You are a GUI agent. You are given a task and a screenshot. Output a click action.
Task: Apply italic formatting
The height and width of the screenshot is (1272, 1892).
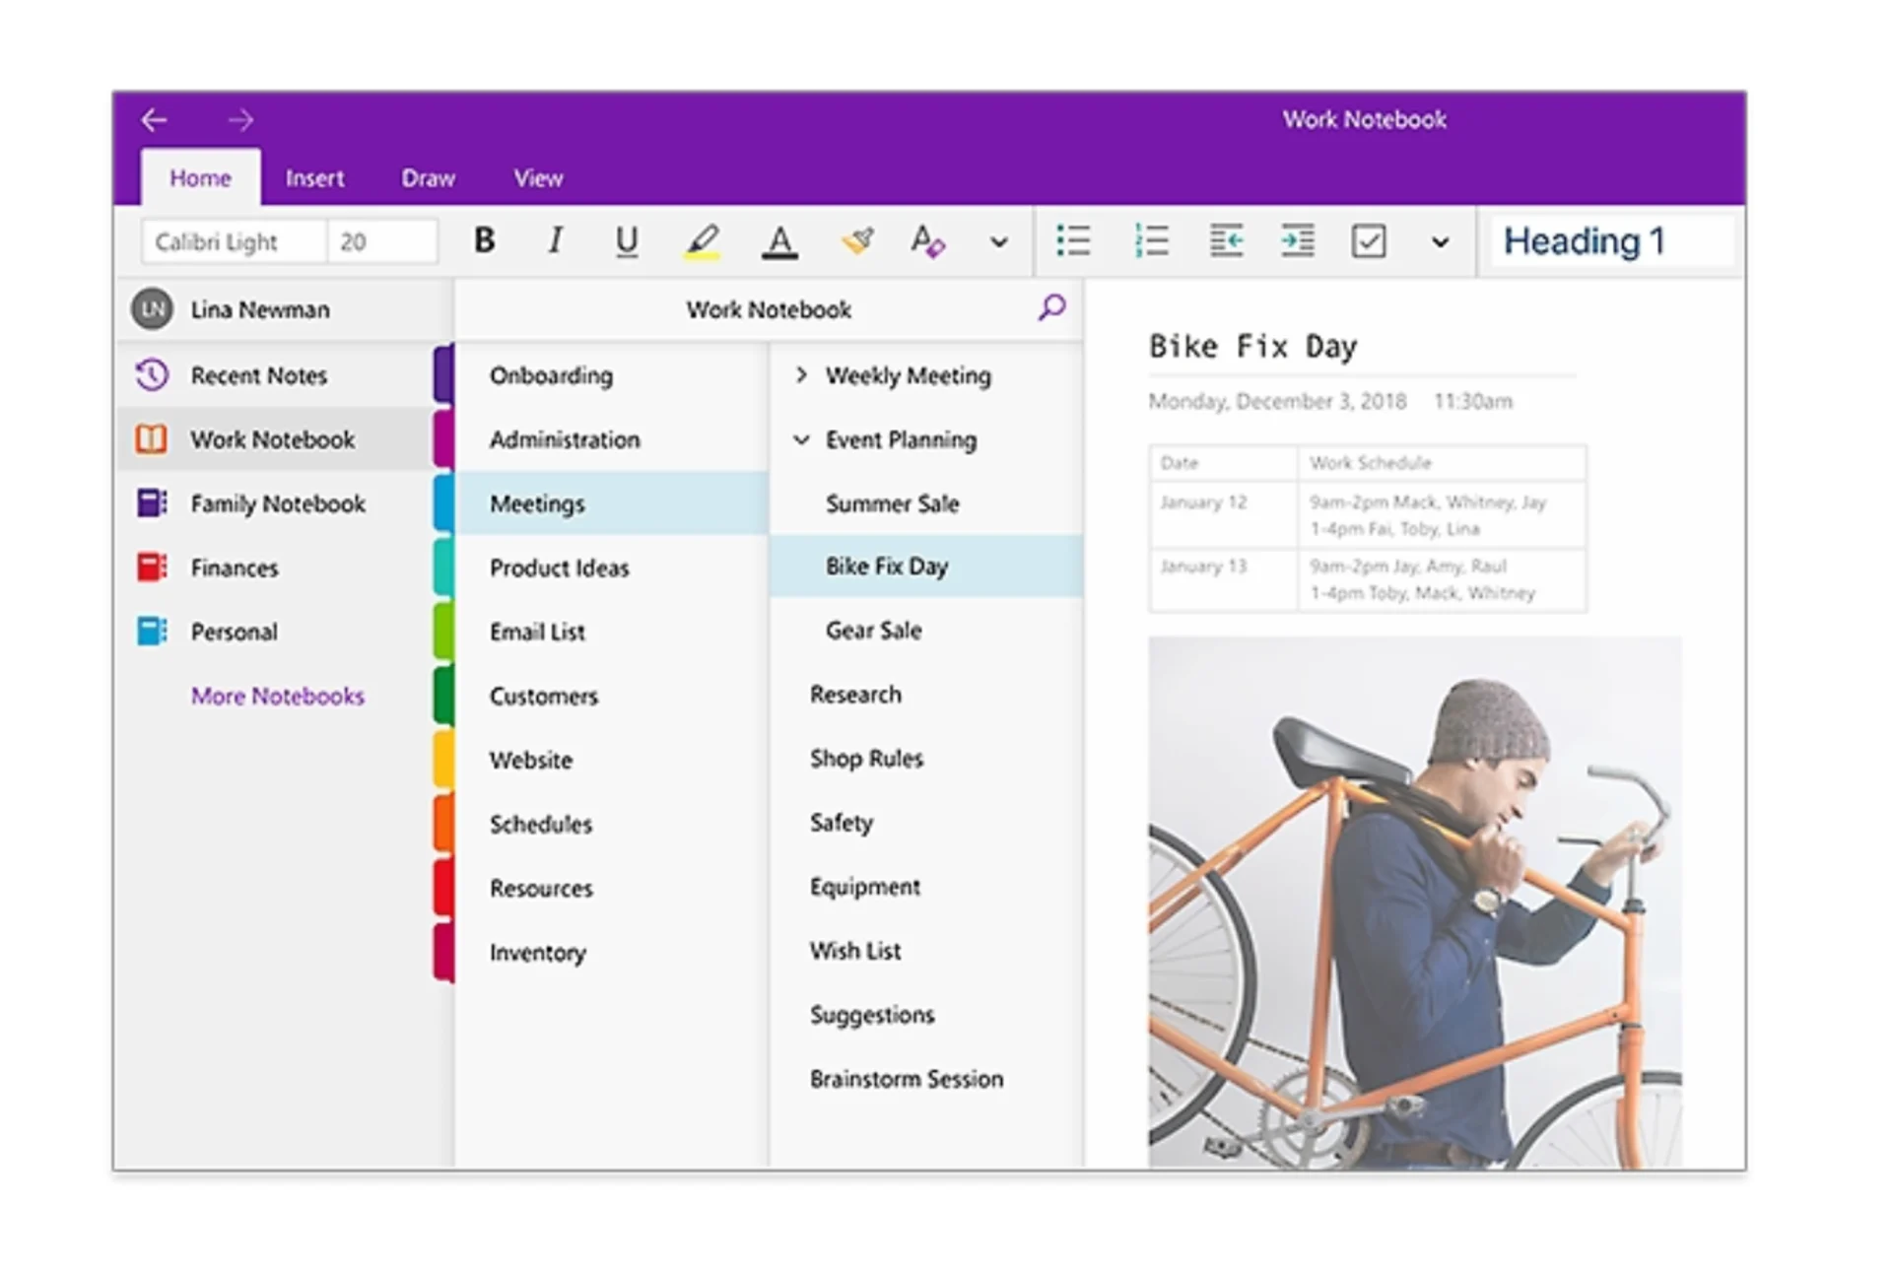pyautogui.click(x=555, y=240)
